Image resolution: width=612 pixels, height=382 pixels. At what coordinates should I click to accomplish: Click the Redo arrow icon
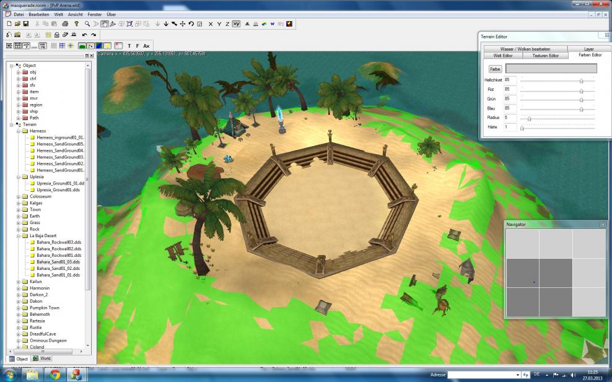pos(94,35)
